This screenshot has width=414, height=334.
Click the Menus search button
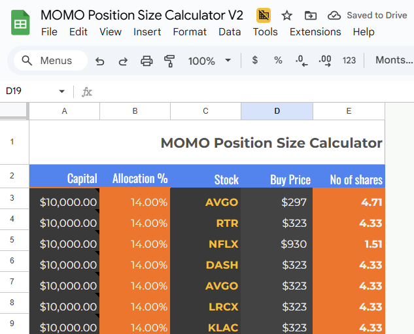[x=51, y=61]
